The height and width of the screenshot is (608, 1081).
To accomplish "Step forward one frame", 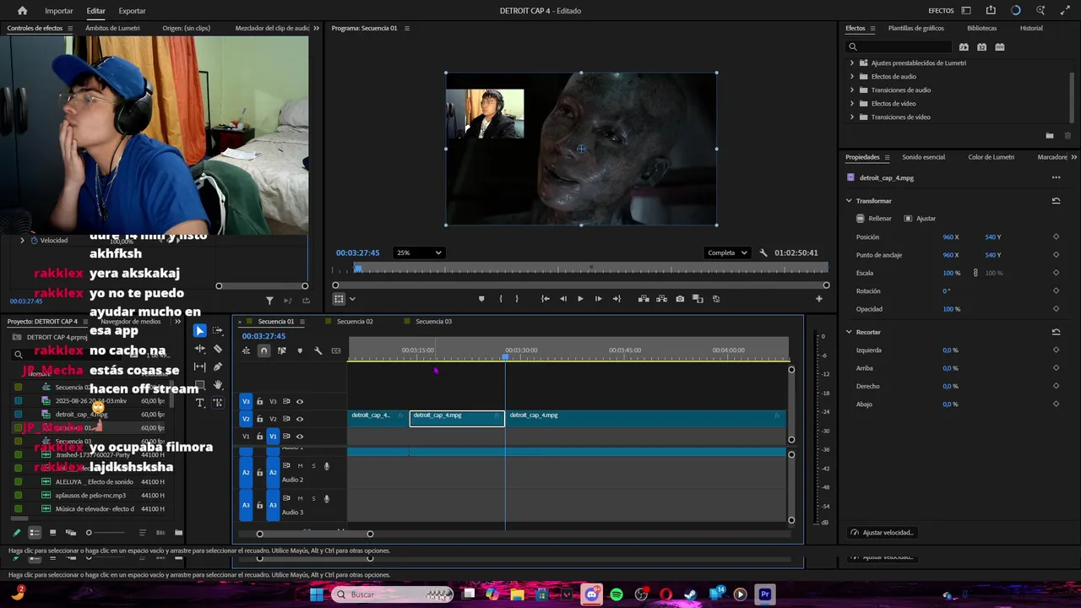I will pos(598,299).
